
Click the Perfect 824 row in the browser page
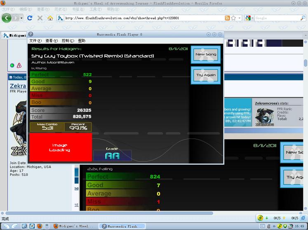123,177
